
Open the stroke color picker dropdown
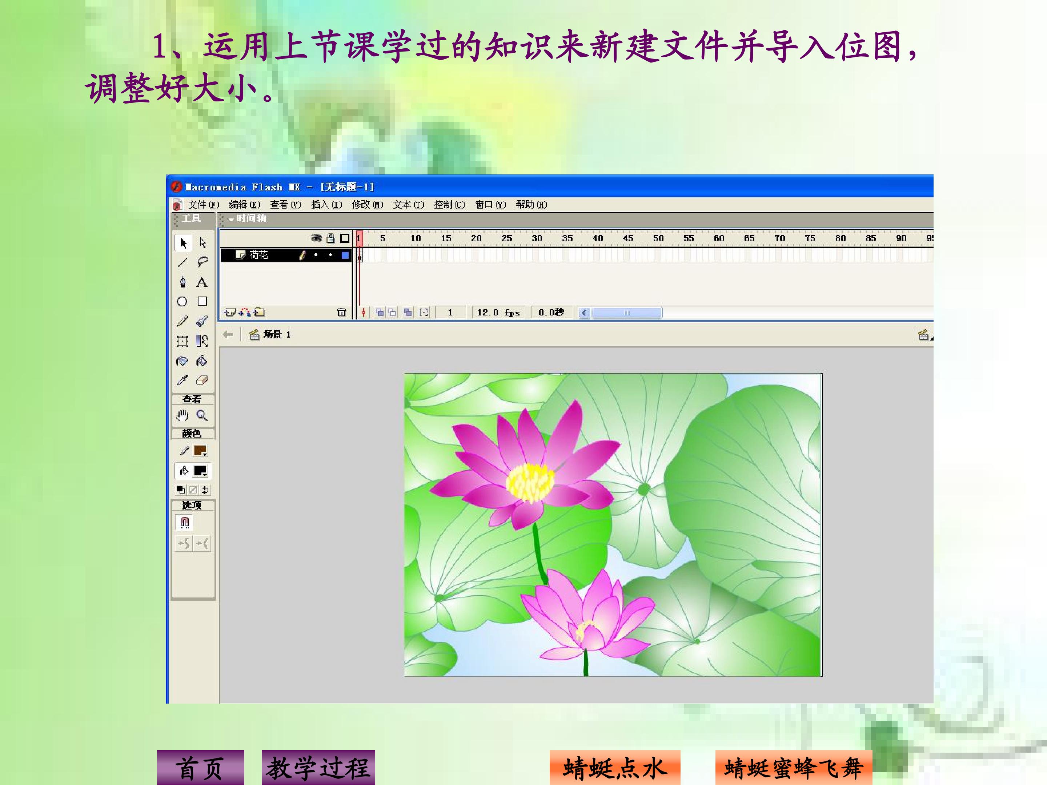click(x=200, y=451)
